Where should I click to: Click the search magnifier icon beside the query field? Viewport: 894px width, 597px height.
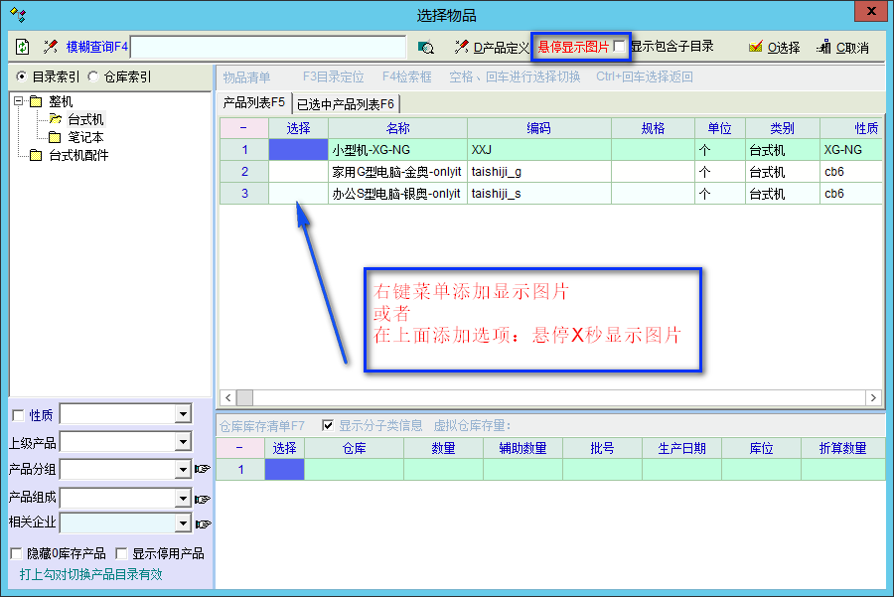click(x=426, y=47)
